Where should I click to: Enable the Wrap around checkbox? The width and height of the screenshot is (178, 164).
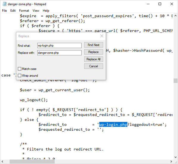click(x=20, y=76)
